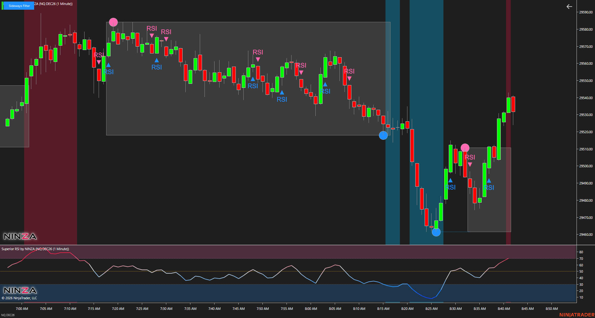
Task: Click the blue RSI buy label near 7:55 AM
Action: click(282, 99)
